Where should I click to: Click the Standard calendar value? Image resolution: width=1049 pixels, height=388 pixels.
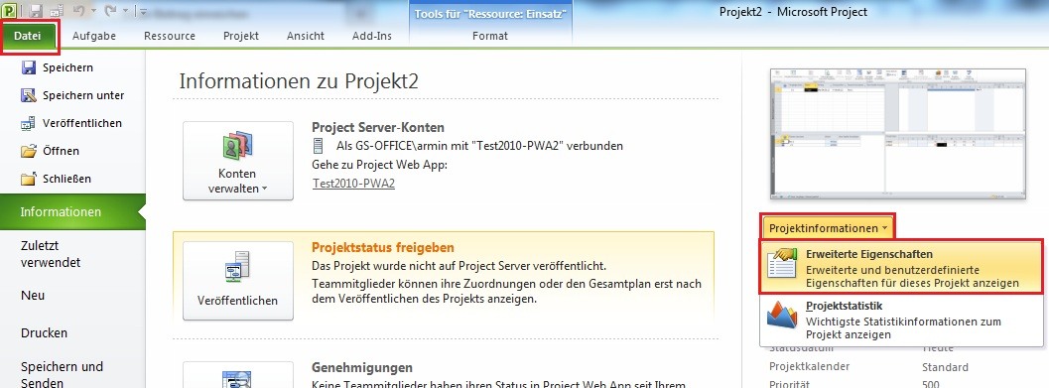[945, 367]
